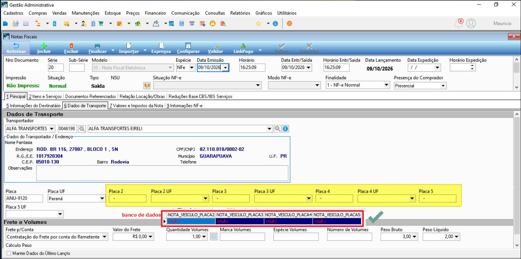
Task: Click the user profile avatar icon
Action: pos(471,23)
